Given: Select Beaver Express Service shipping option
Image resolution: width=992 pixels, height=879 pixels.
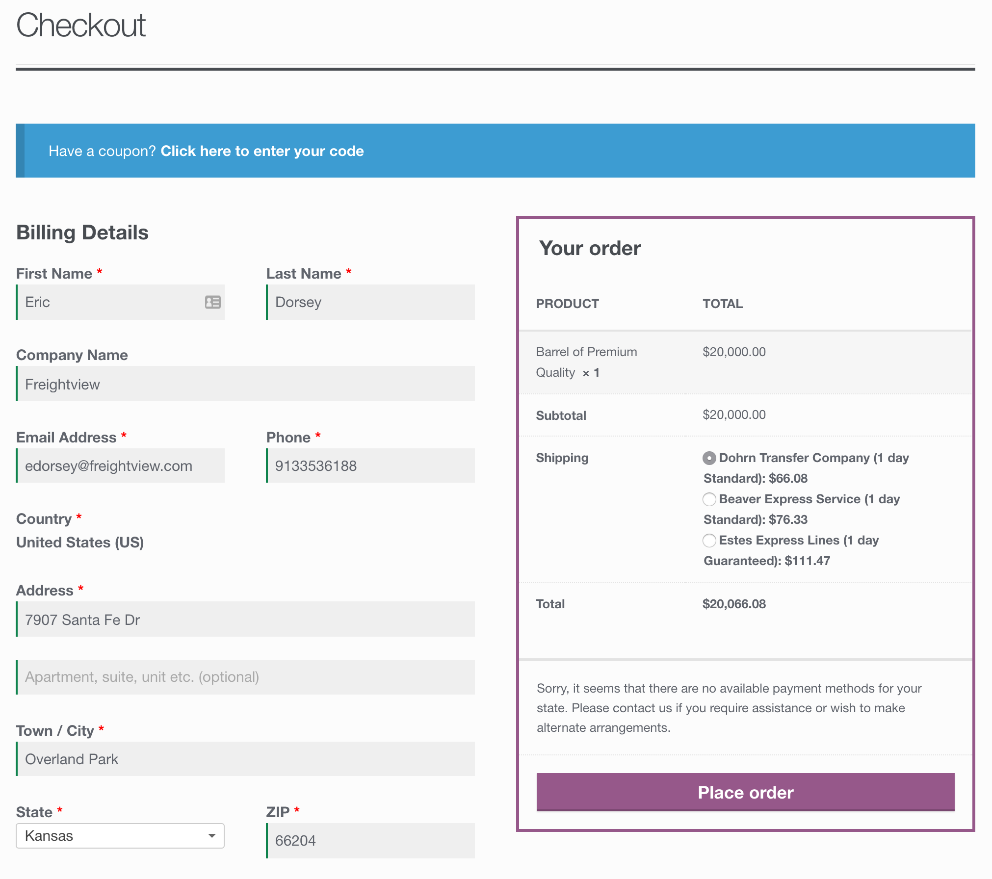Looking at the screenshot, I should pos(709,499).
